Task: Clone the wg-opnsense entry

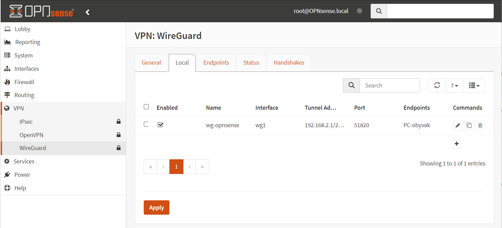Action: click(x=469, y=125)
